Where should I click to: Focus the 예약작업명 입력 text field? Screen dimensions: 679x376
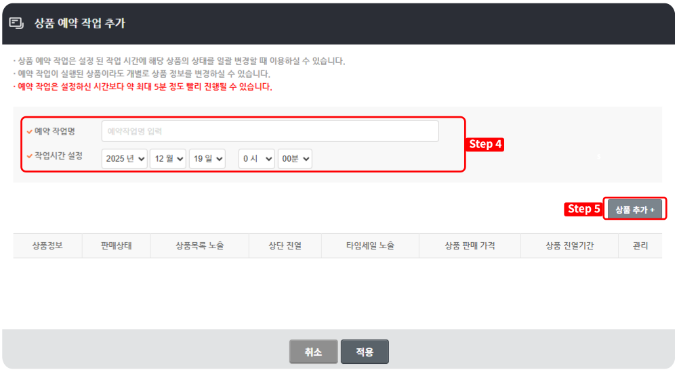pyautogui.click(x=270, y=131)
